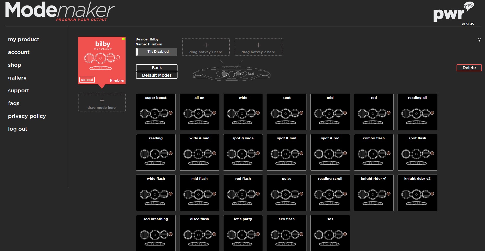The height and width of the screenshot is (251, 485).
Task: Pick the let's party mode tile
Action: click(243, 233)
